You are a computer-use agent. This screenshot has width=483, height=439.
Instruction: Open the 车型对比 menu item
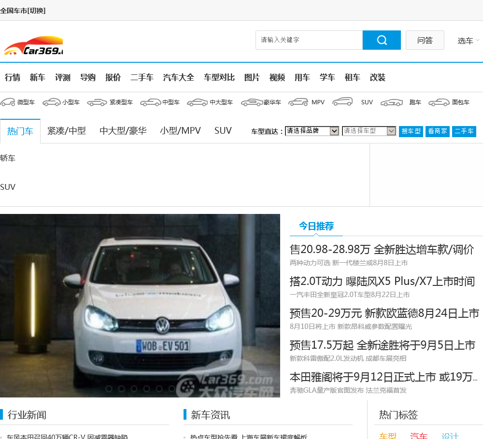(x=219, y=77)
